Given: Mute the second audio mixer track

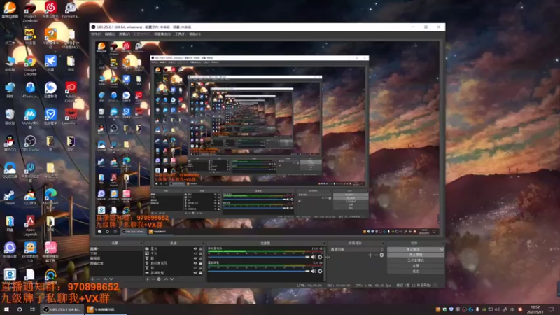Looking at the screenshot, I should [x=314, y=272].
